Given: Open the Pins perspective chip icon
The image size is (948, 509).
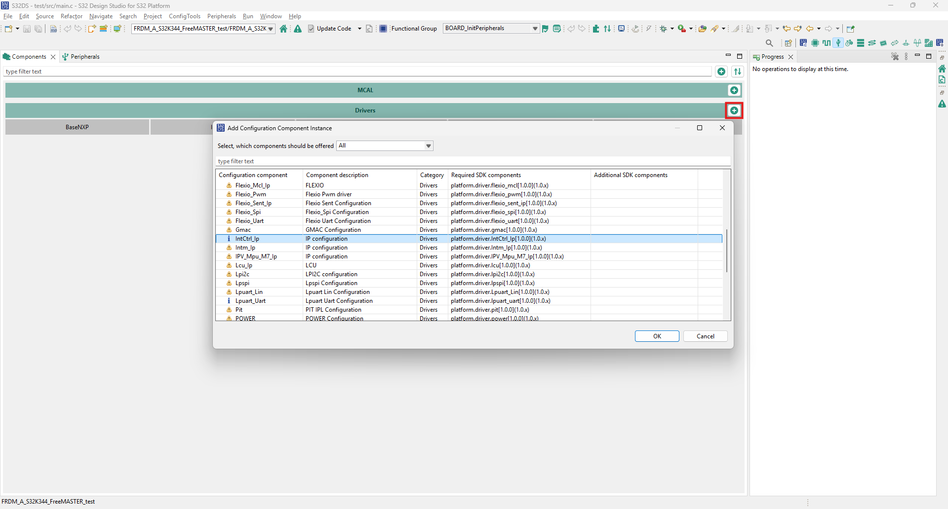Looking at the screenshot, I should (815, 43).
